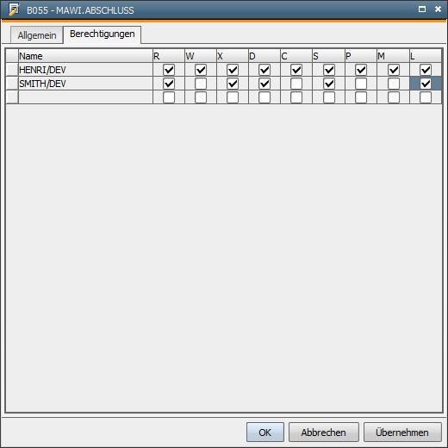The image size is (448, 448).
Task: Click the document icon in title bar
Action: click(15, 9)
